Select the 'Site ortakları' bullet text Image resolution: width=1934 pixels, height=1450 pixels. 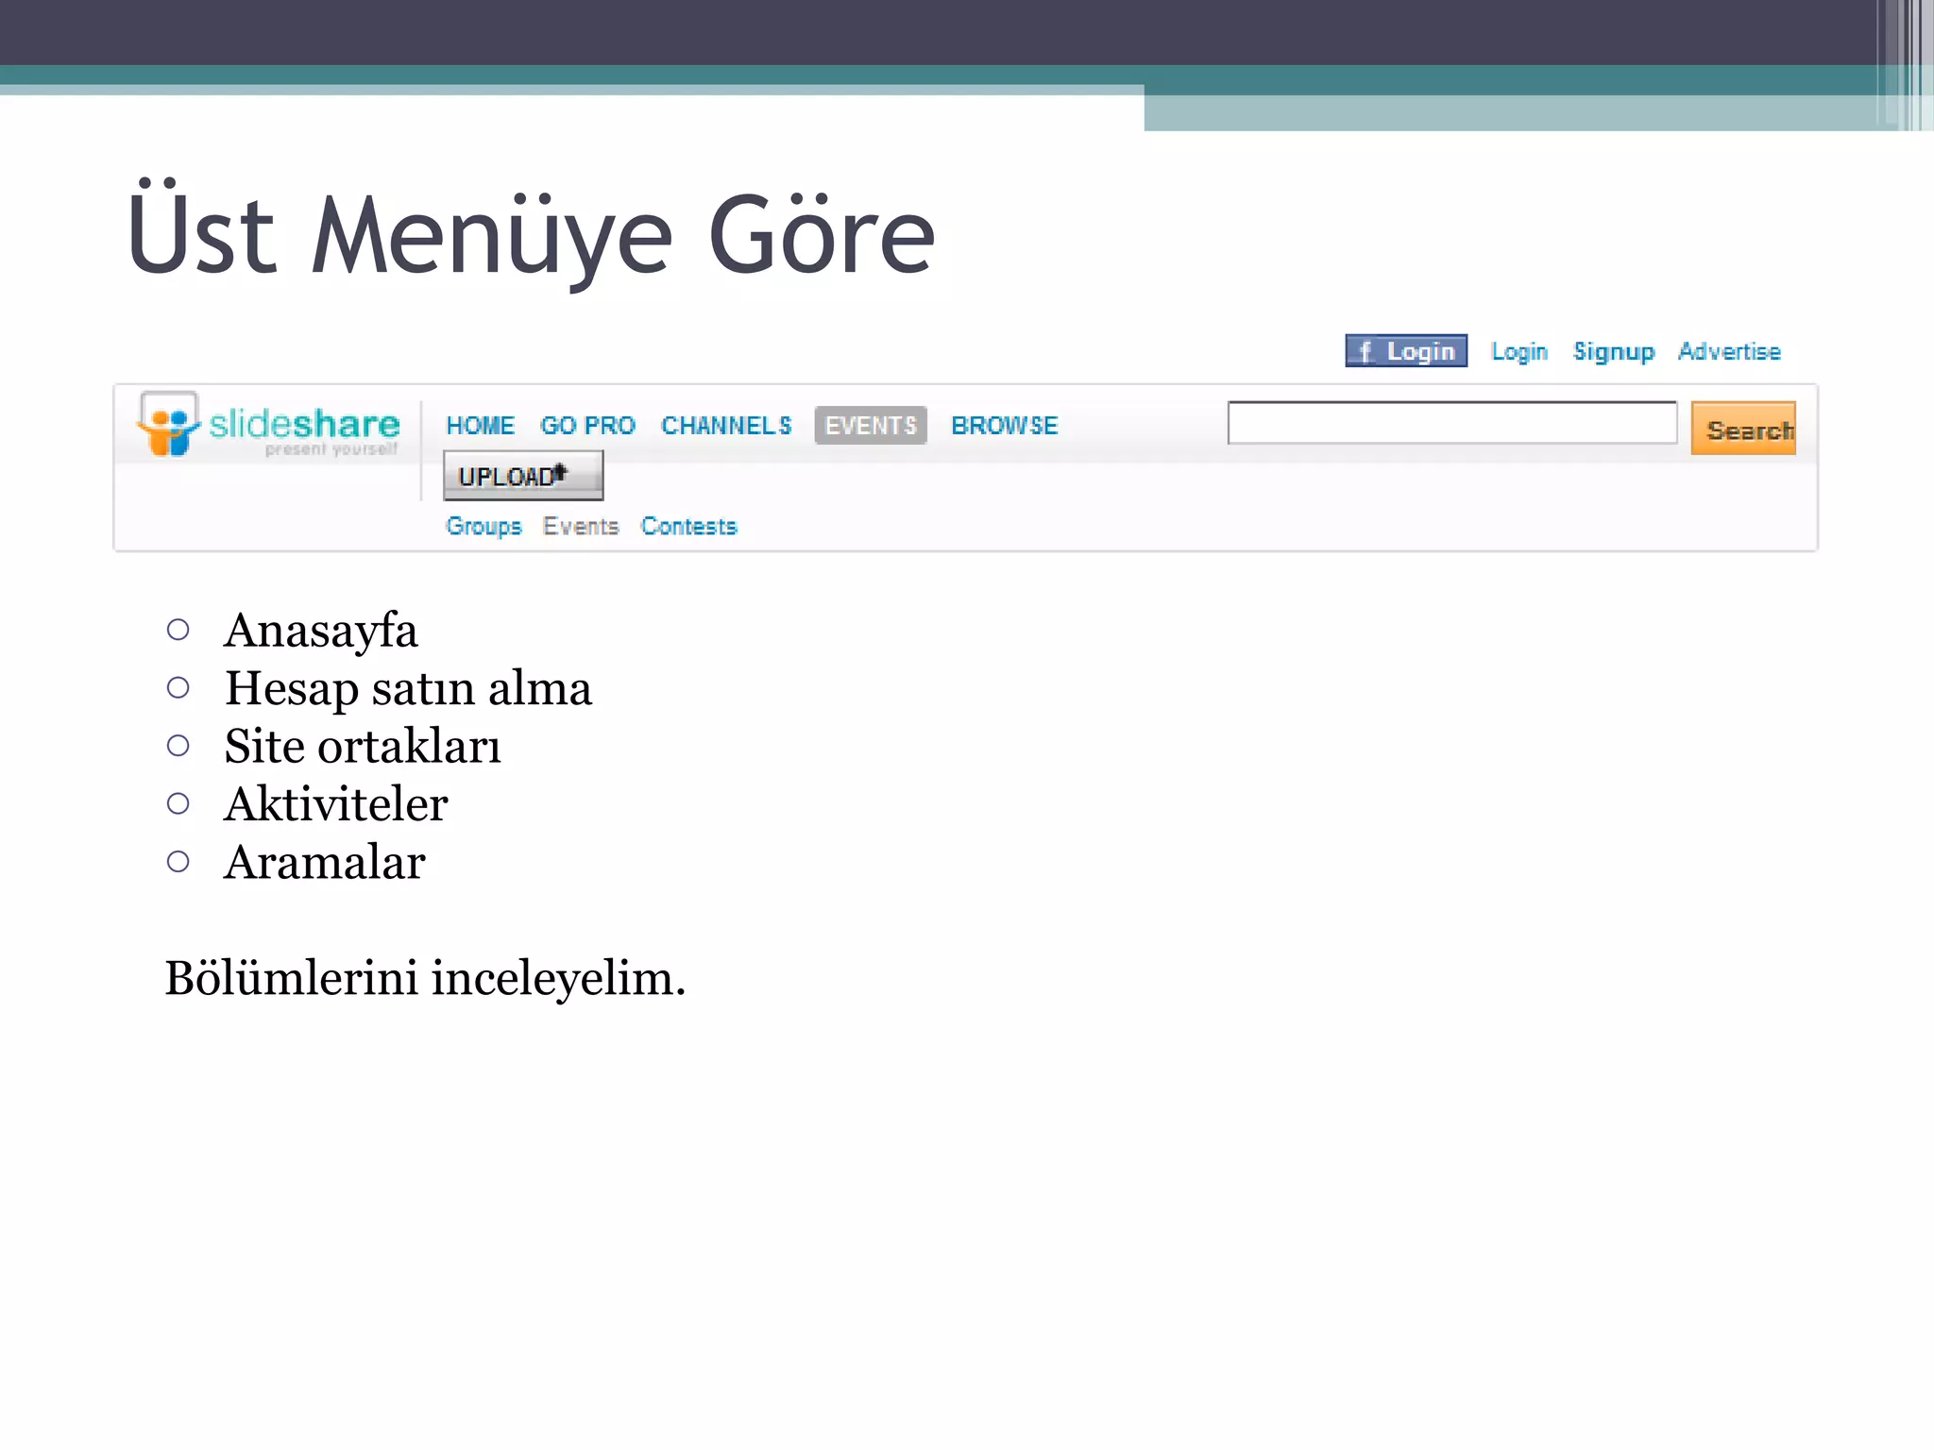click(363, 746)
